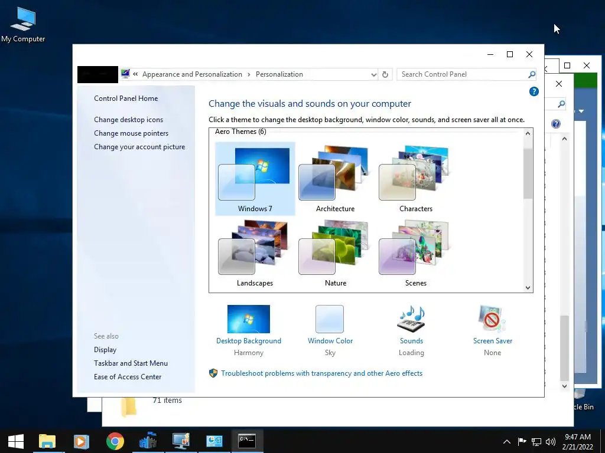Viewport: 605px width, 453px height.
Task: Choose the Characters theme
Action: [415, 179]
